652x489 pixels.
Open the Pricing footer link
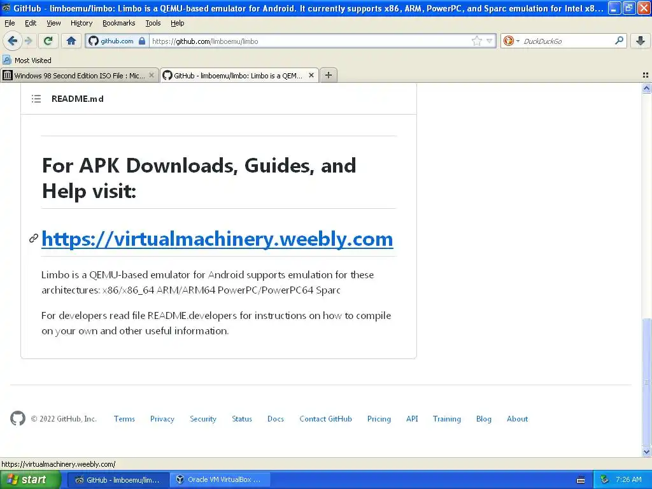point(379,419)
